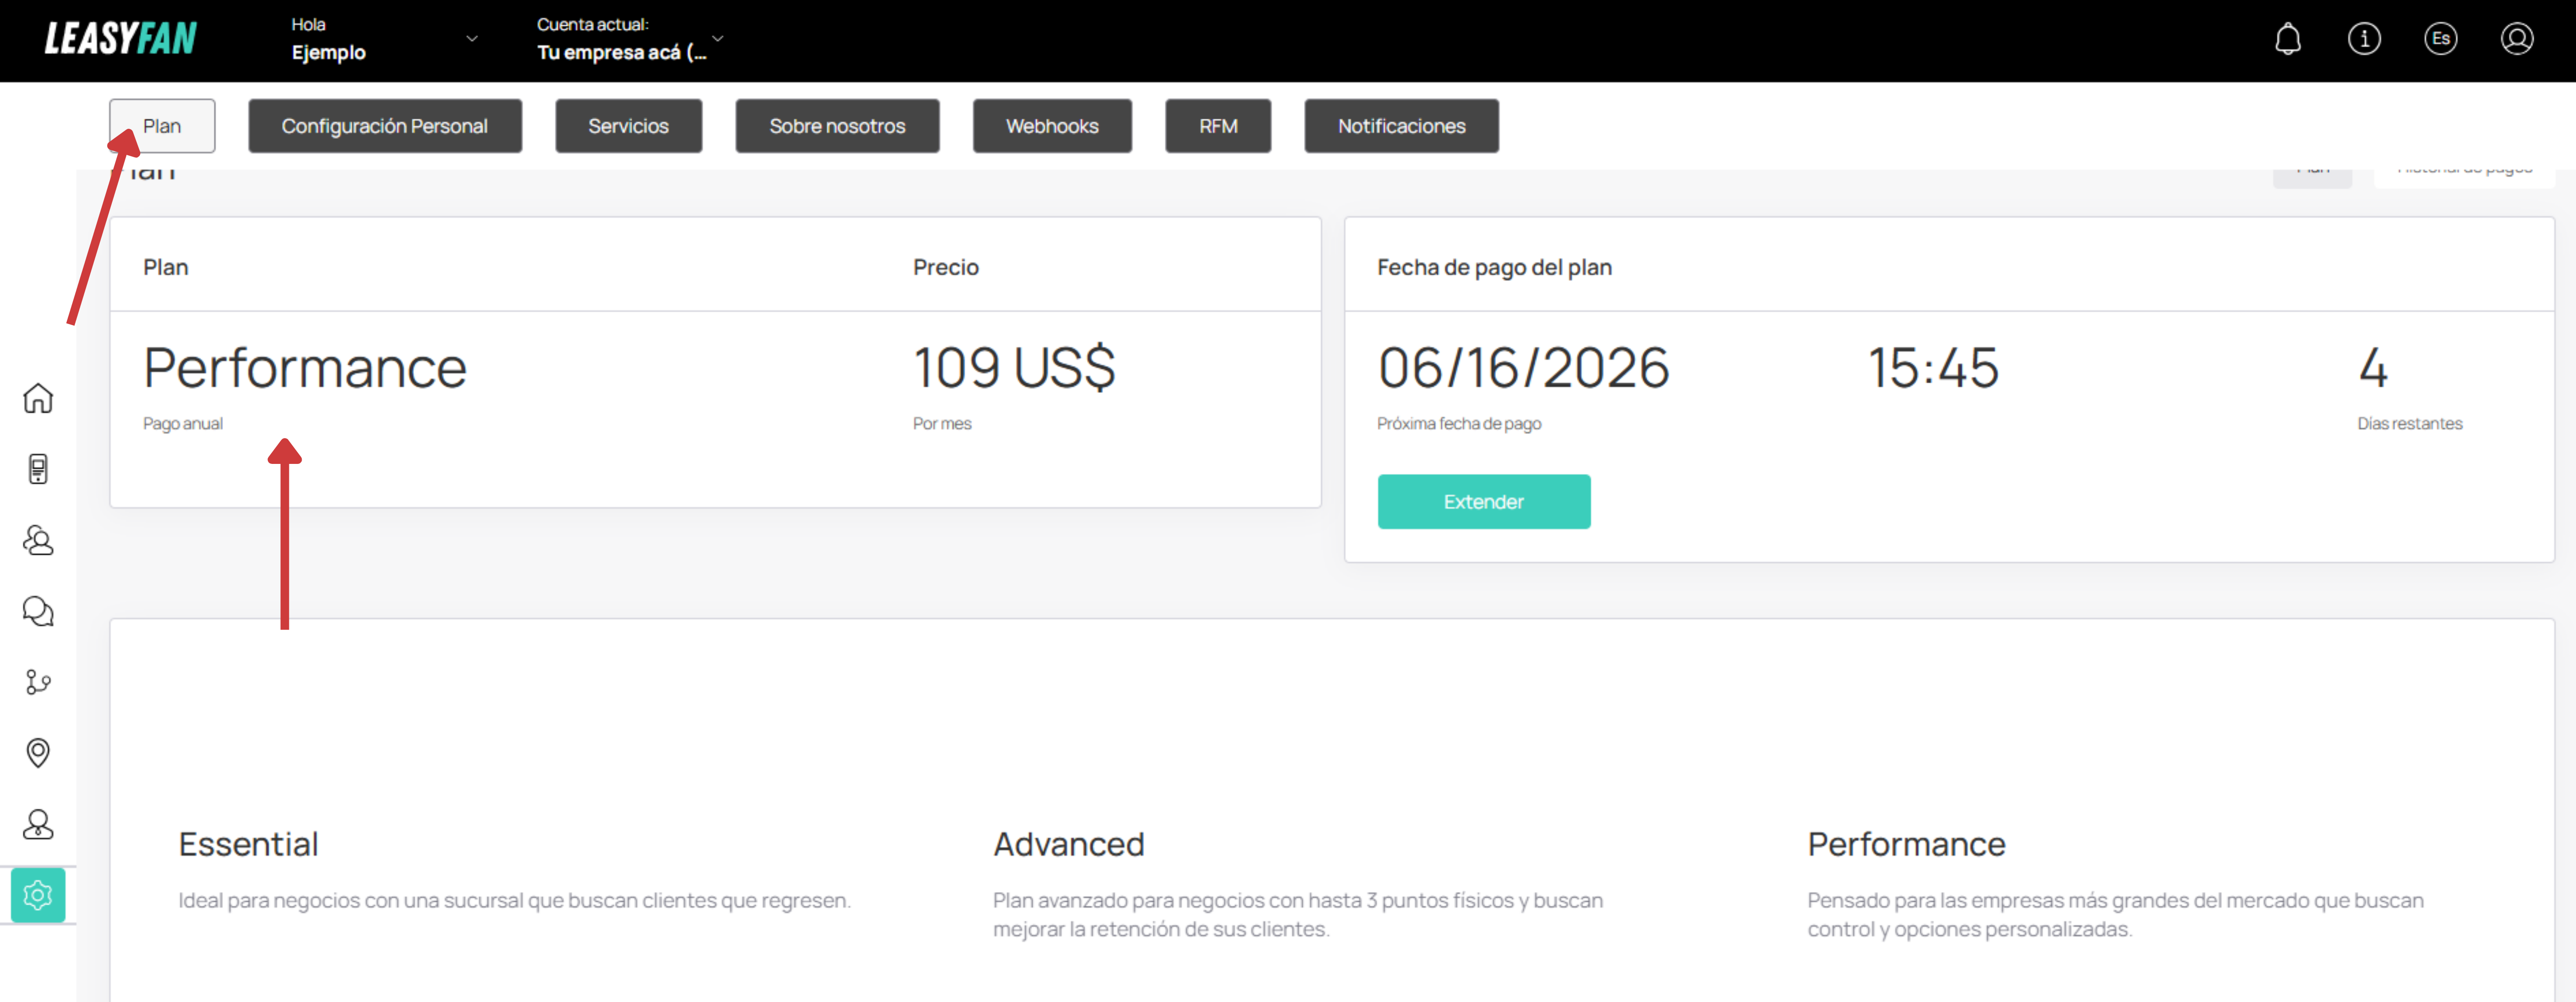Click the Performance plan heading in plan list
Viewport: 2576px width, 1002px height.
pos(1906,845)
